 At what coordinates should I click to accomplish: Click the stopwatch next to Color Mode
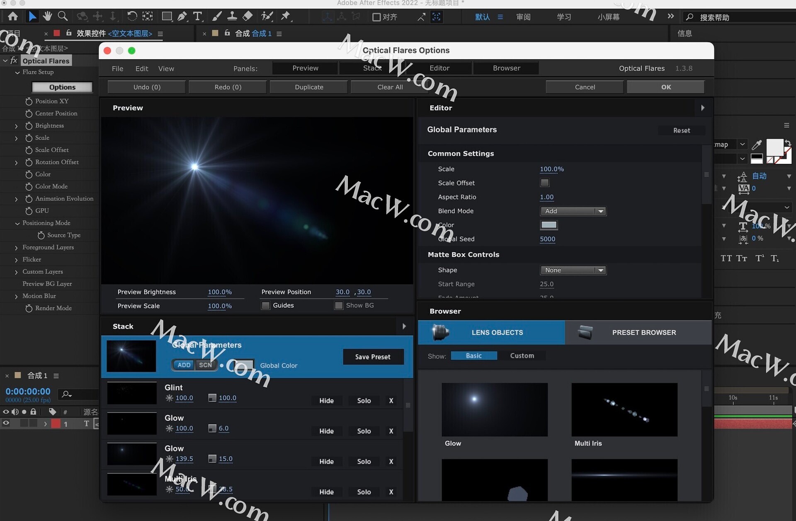(x=29, y=186)
